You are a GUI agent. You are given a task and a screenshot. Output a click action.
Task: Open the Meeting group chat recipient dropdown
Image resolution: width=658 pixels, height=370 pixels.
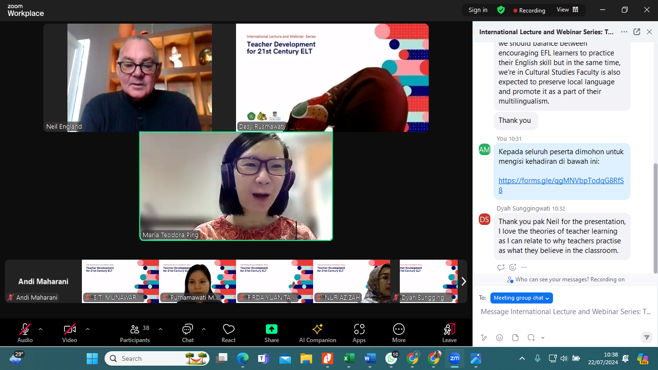click(521, 298)
